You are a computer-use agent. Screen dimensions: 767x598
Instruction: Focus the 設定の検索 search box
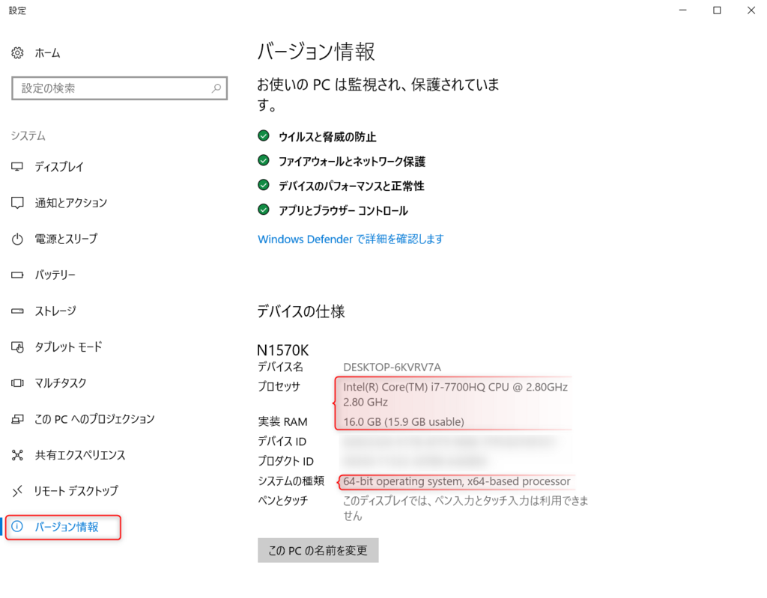pyautogui.click(x=119, y=88)
